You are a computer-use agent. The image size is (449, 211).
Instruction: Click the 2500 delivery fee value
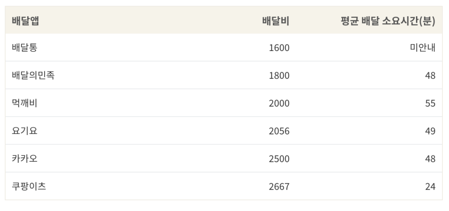[x=279, y=159]
